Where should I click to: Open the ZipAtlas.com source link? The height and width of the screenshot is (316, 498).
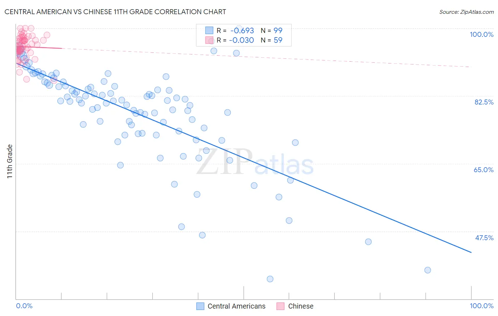click(x=466, y=12)
